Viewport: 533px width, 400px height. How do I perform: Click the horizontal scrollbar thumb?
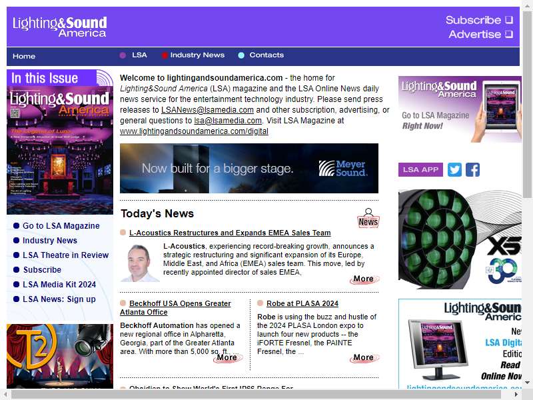[x=256, y=394]
